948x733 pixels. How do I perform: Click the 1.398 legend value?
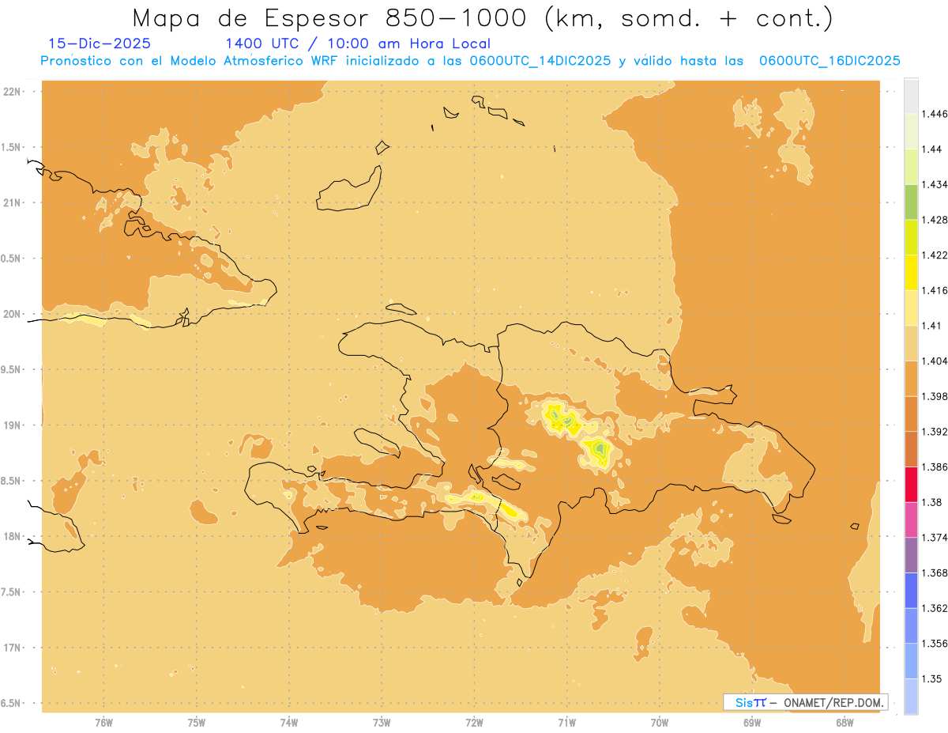934,396
